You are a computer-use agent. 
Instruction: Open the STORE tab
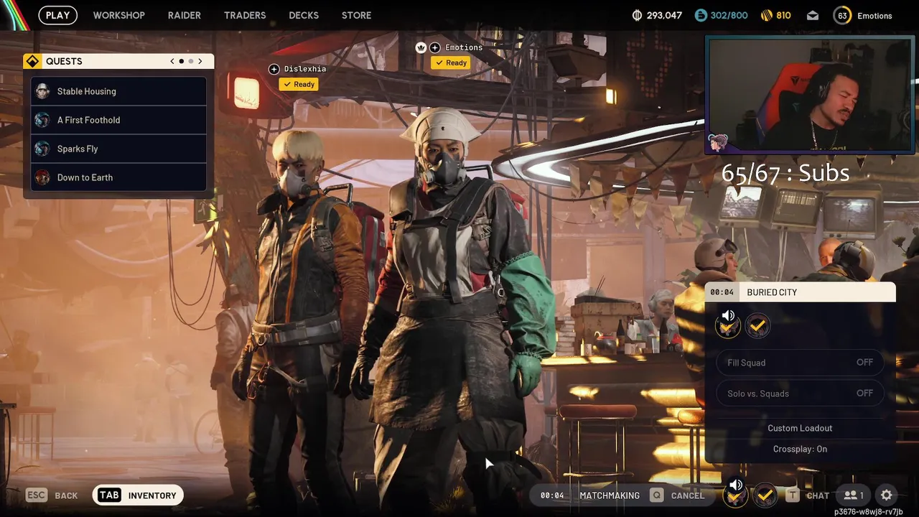point(357,15)
